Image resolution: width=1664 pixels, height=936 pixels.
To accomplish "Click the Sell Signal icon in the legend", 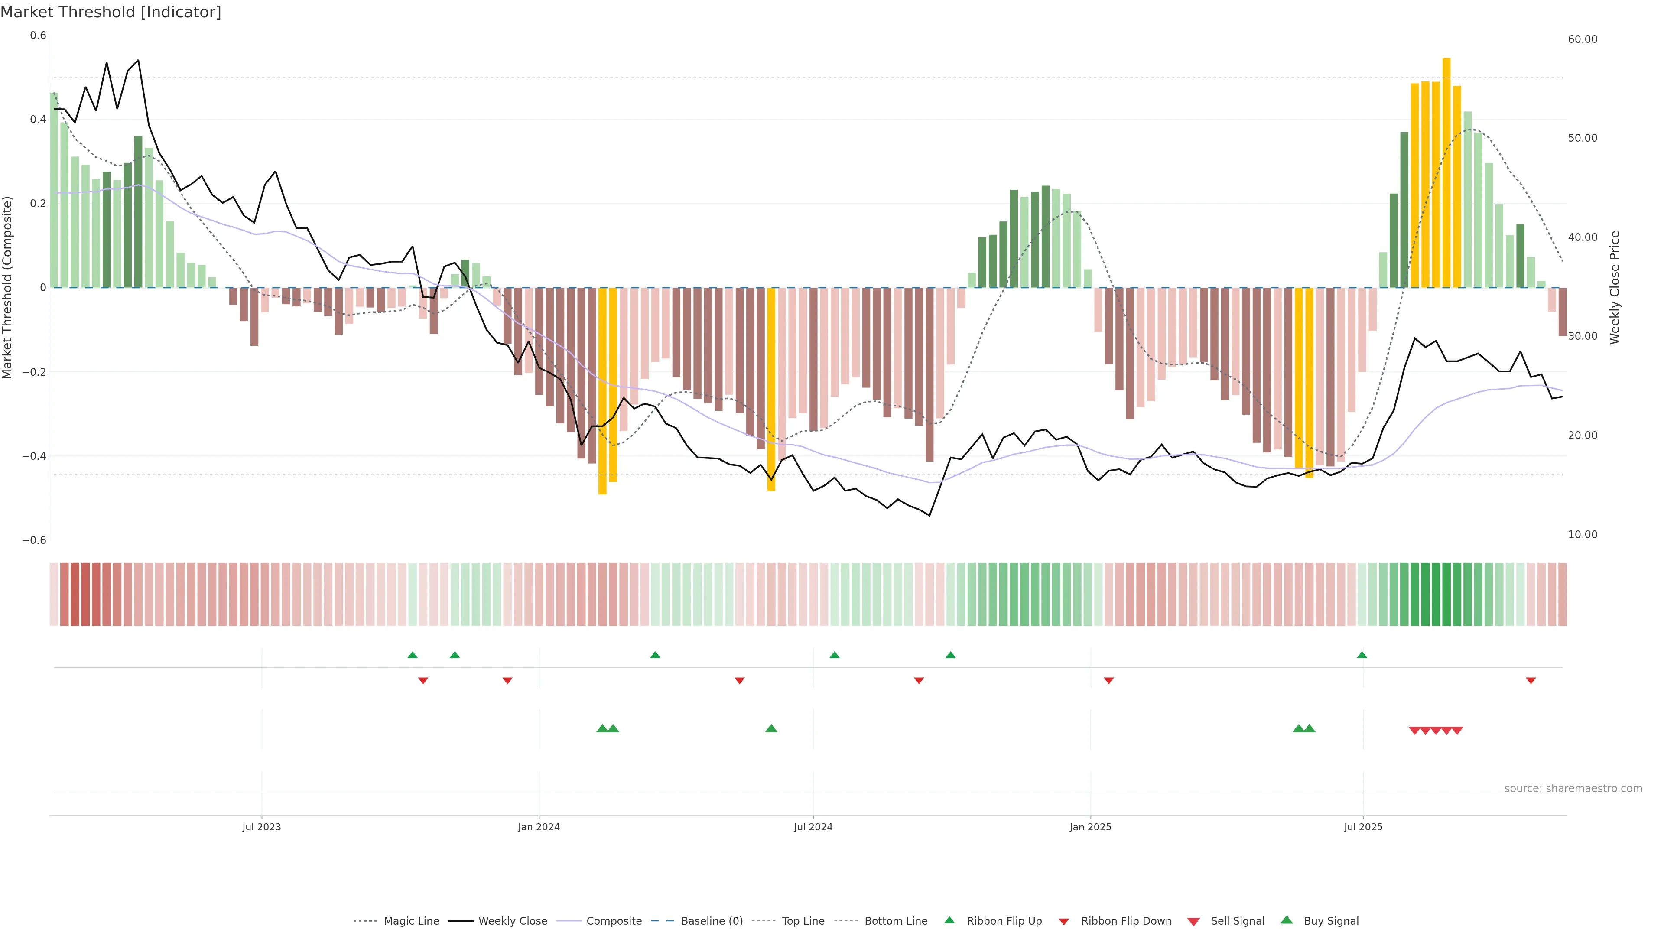I will click(x=1194, y=922).
